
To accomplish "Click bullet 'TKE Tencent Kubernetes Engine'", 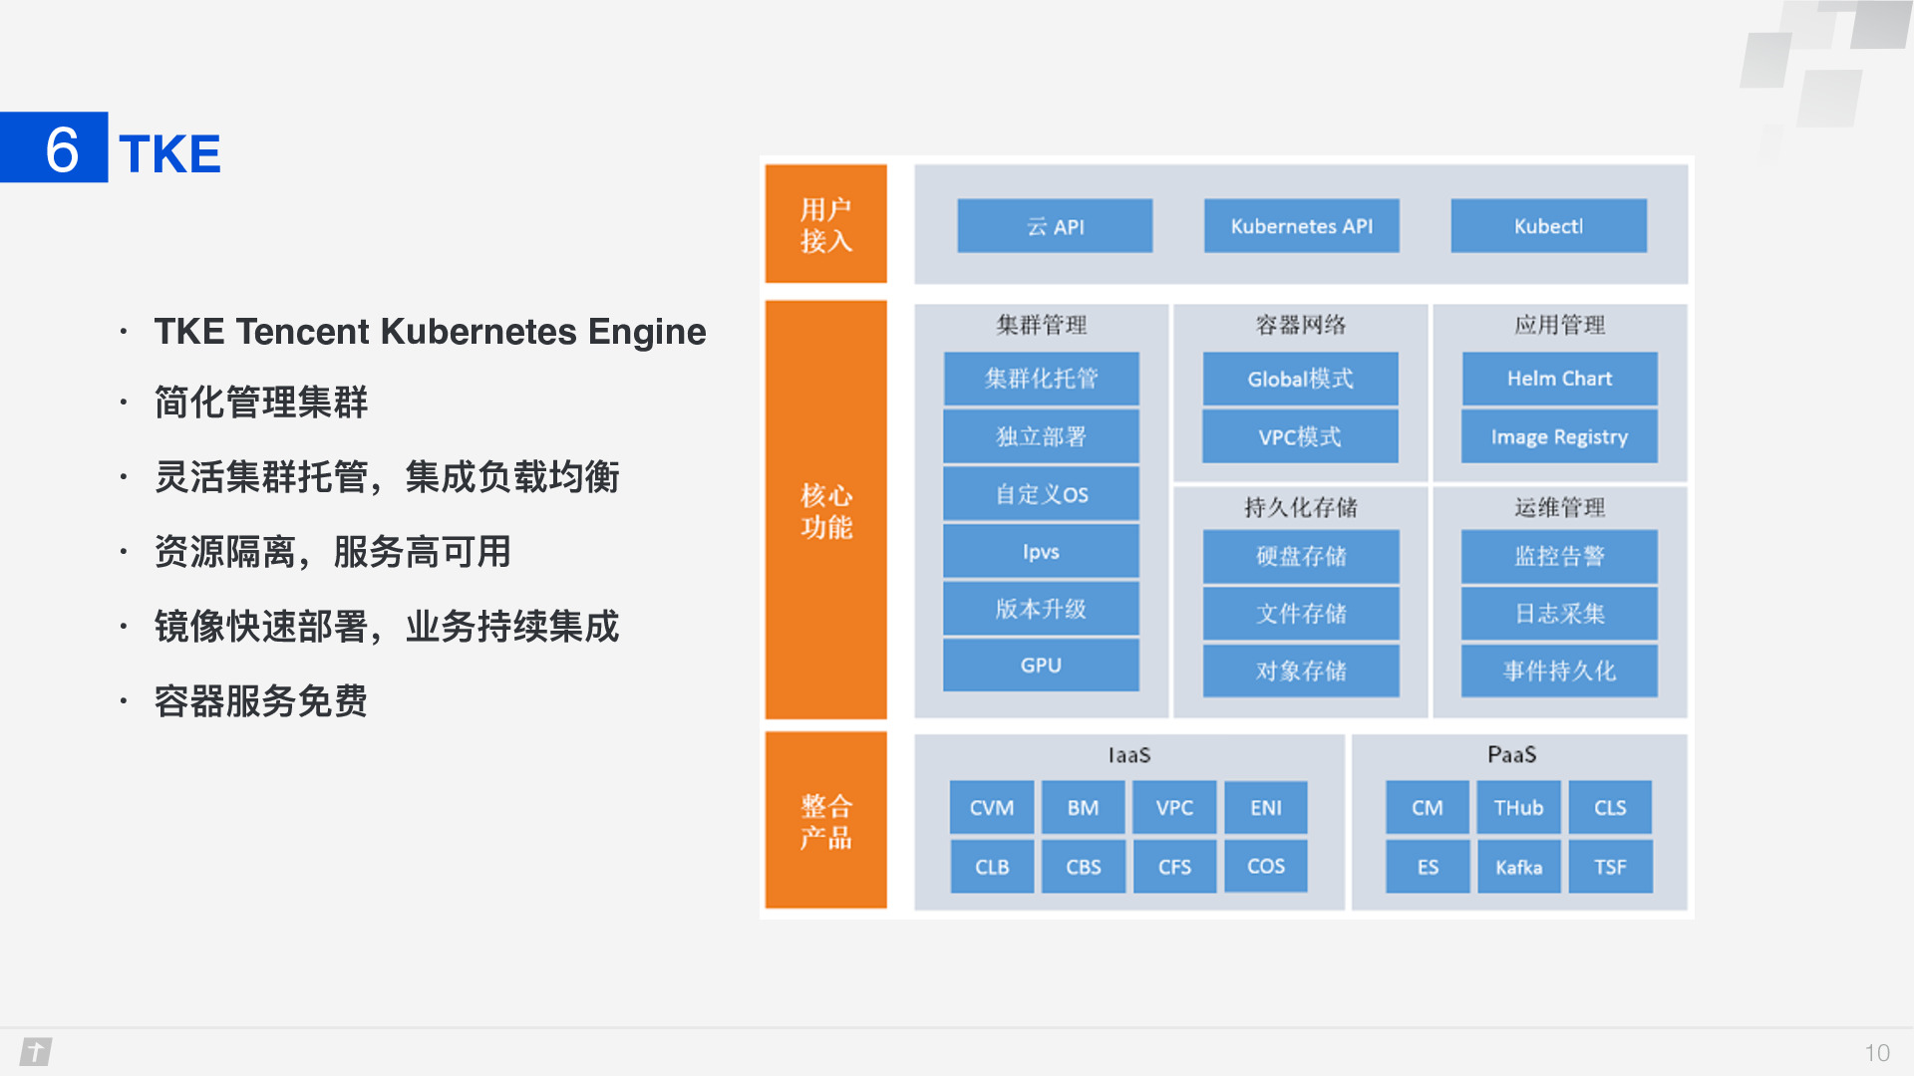I will pos(430,332).
